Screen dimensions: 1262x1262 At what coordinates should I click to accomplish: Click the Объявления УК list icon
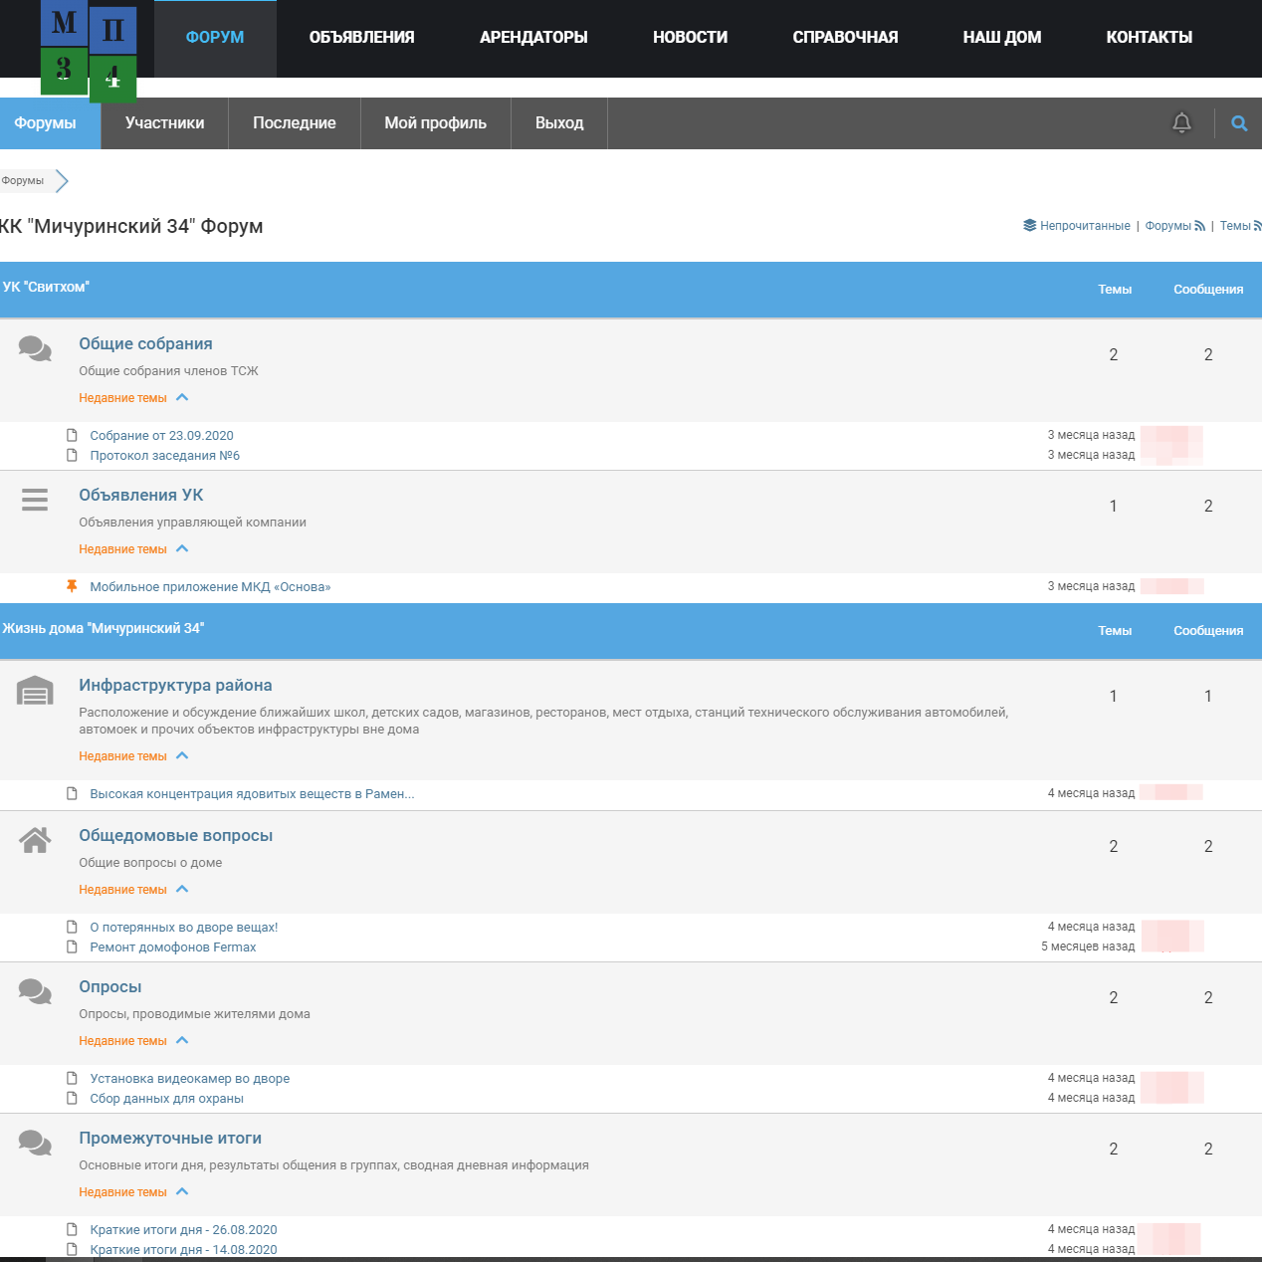[x=35, y=500]
